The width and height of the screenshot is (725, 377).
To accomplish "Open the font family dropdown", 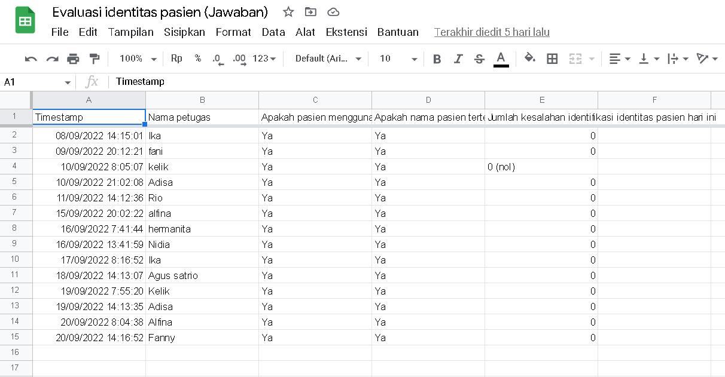I will point(328,59).
